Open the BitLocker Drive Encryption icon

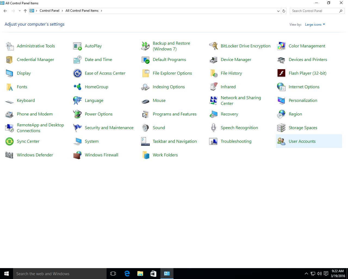213,46
